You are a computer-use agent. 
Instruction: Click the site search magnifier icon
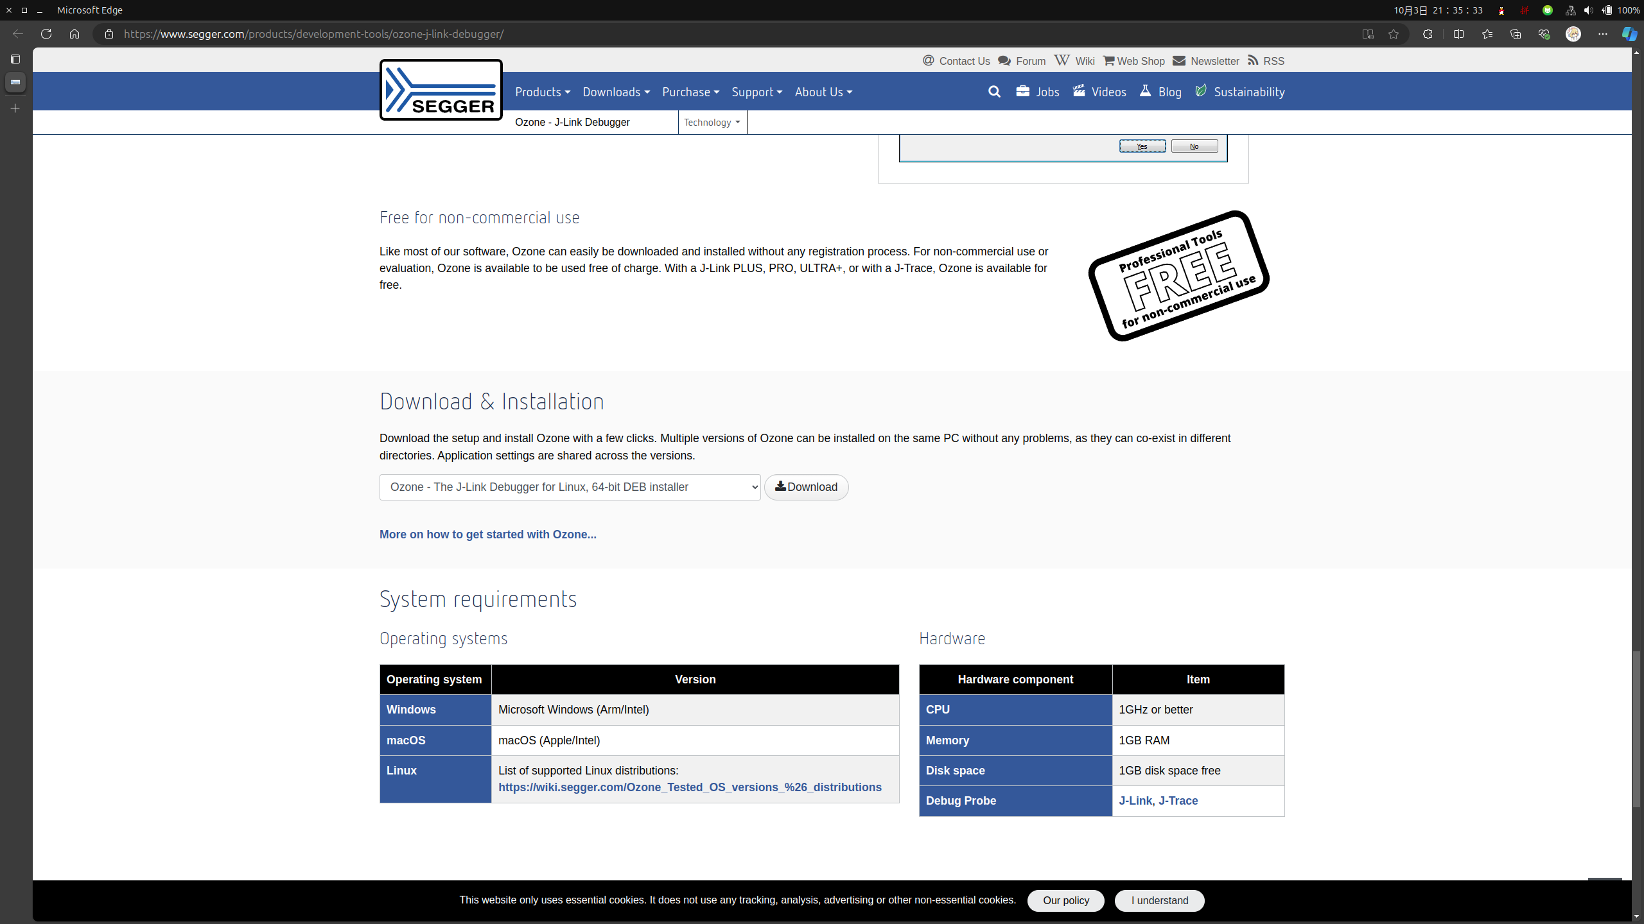tap(994, 92)
